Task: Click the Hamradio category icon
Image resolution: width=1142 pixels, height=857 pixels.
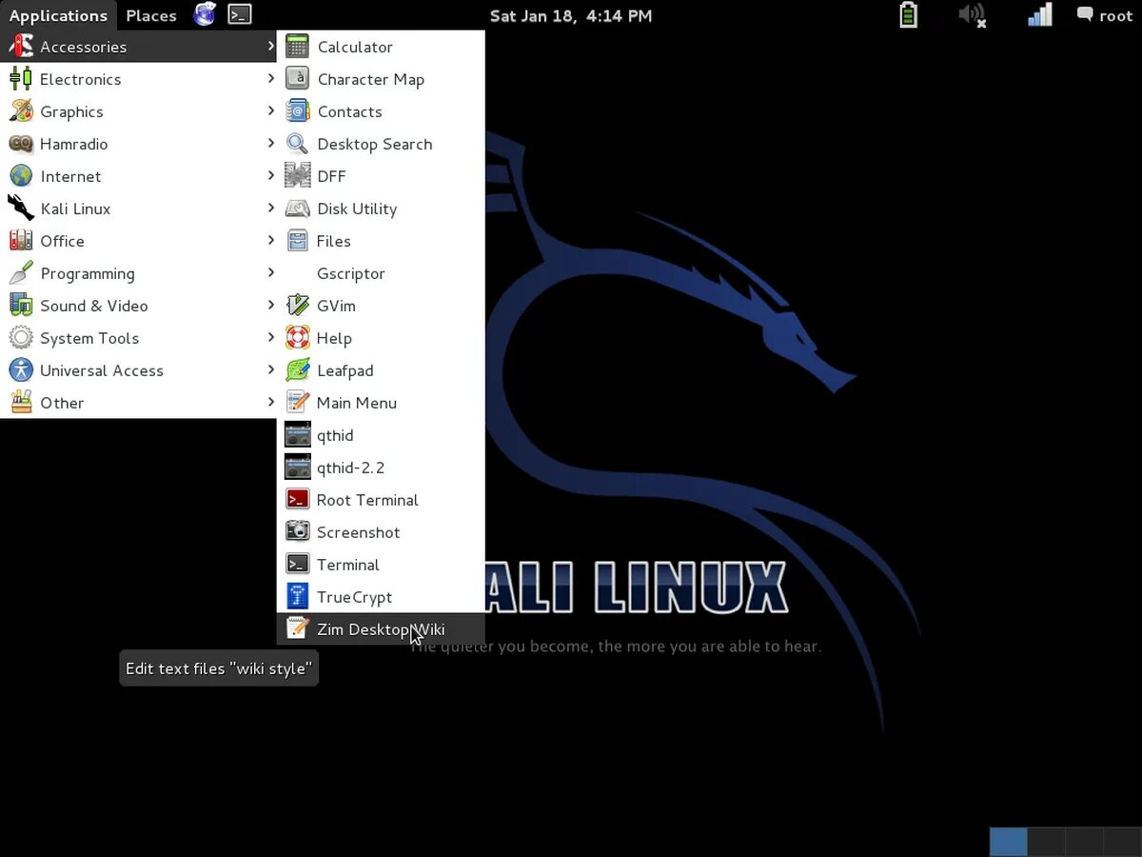Action: (x=21, y=144)
